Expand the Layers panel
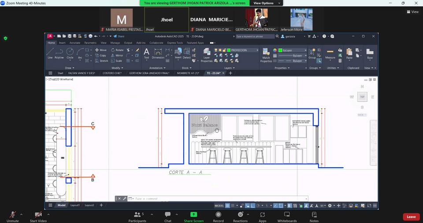 coord(229,68)
